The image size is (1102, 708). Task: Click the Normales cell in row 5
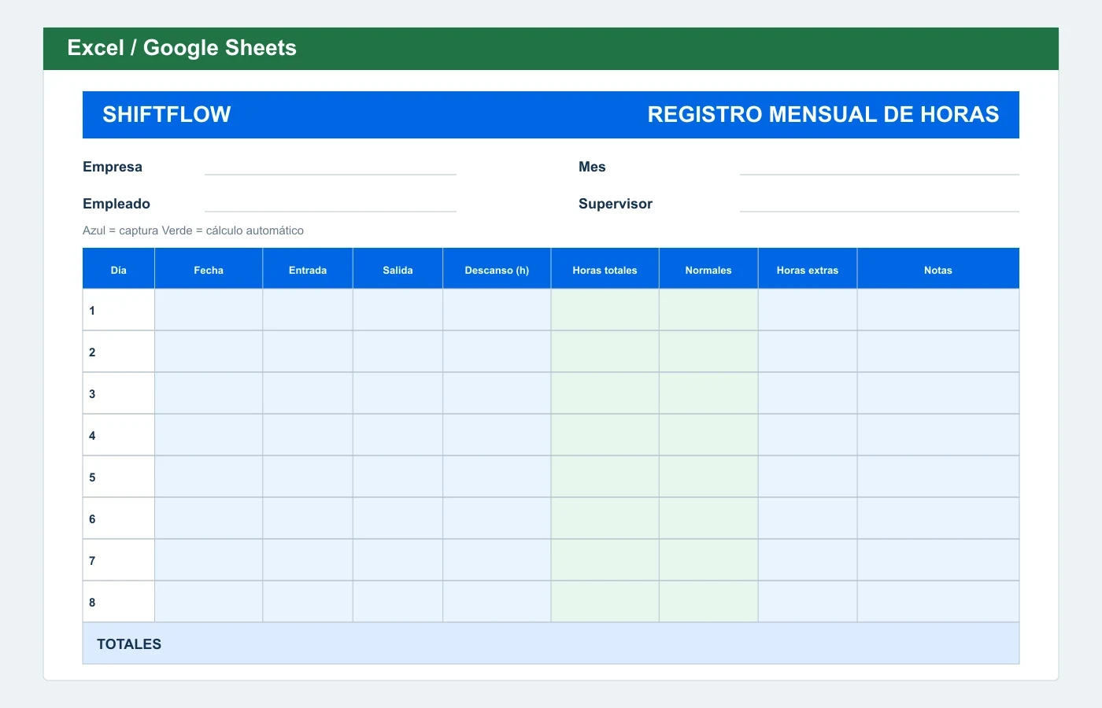(708, 477)
